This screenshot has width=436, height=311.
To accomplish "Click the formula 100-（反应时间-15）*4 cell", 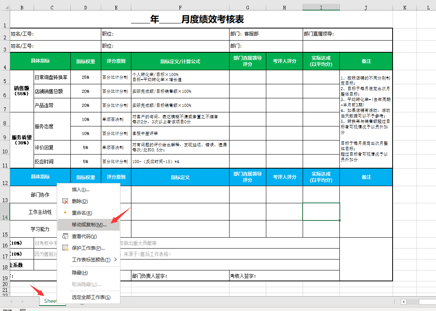I will pos(180,162).
